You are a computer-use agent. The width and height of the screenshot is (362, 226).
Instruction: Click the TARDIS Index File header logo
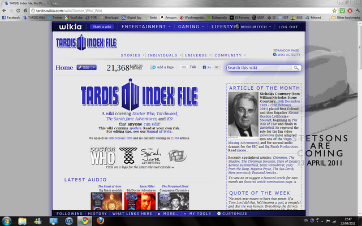point(87,42)
